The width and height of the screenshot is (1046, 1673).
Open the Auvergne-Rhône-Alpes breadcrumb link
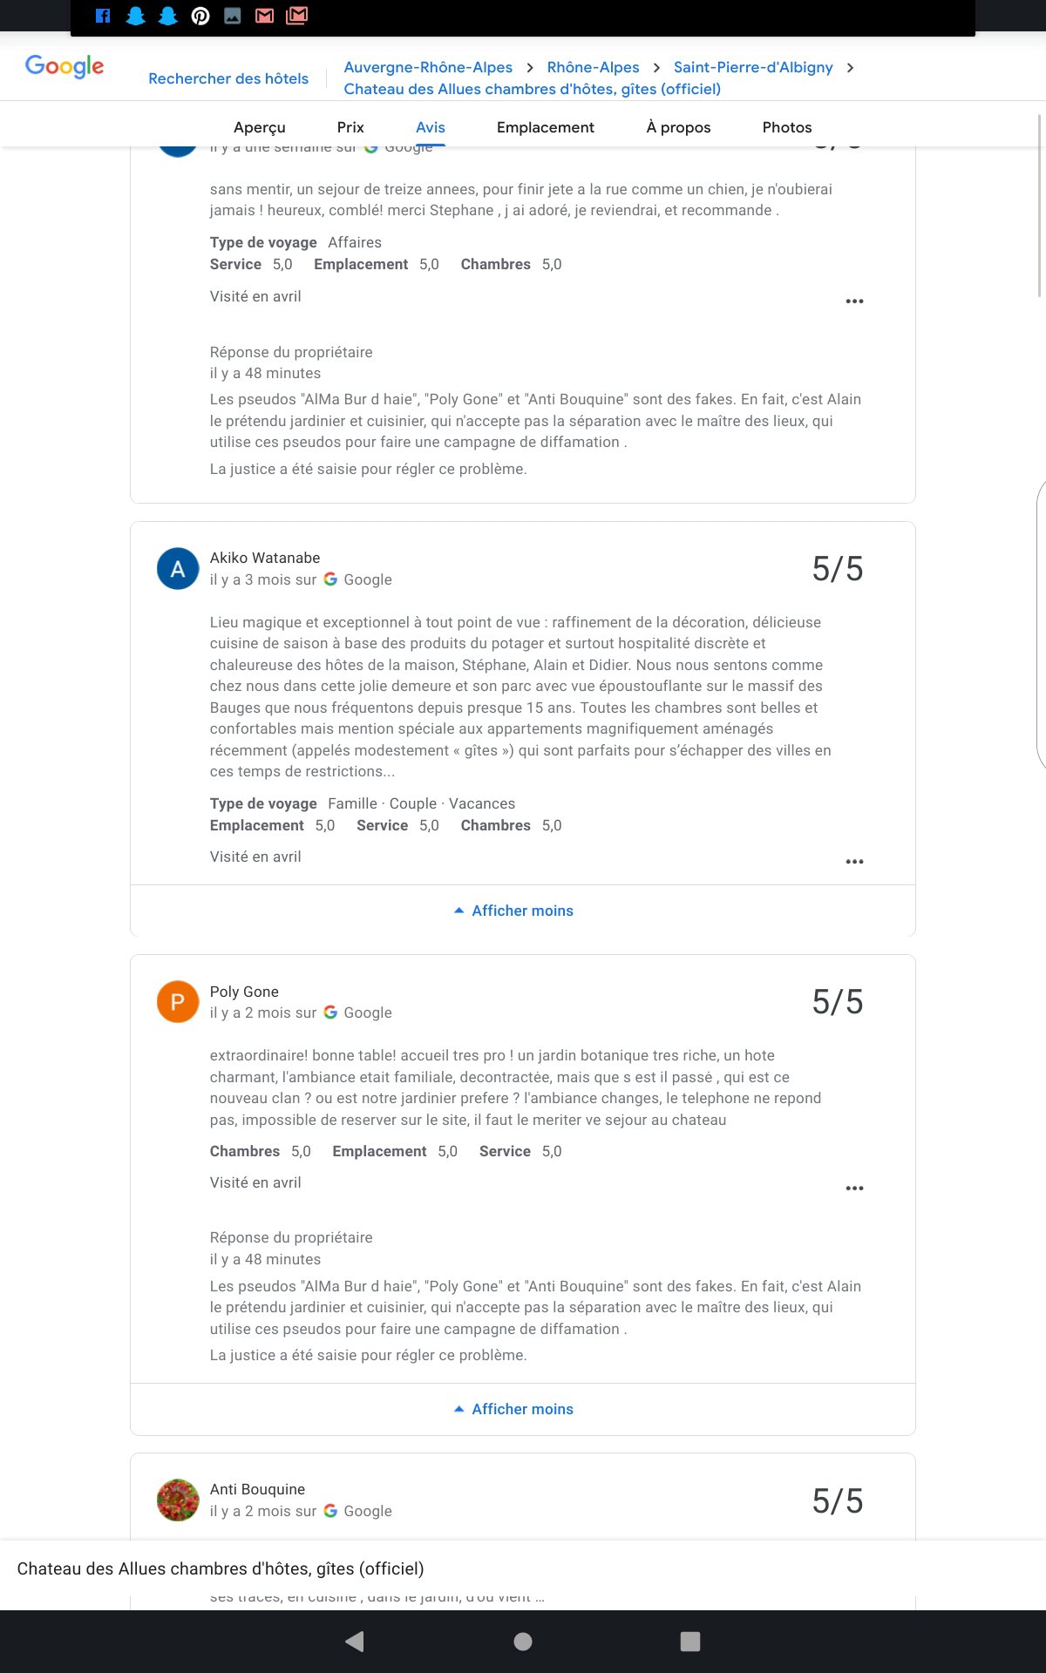pos(428,67)
